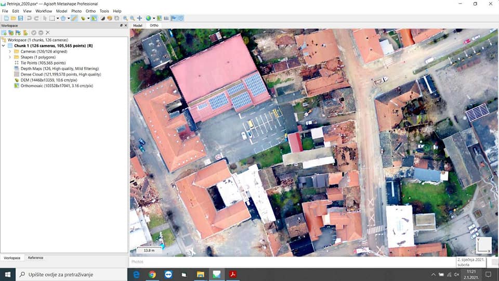Click the Zoom In magnifier icon
Image resolution: width=499 pixels, height=281 pixels.
125,18
